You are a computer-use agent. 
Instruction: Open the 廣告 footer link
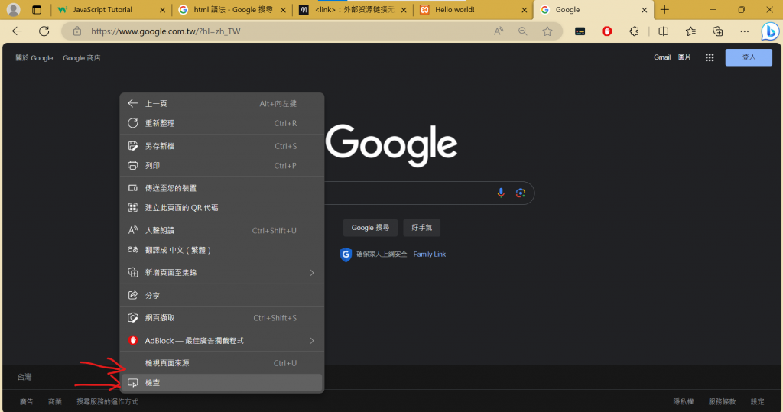(26, 401)
